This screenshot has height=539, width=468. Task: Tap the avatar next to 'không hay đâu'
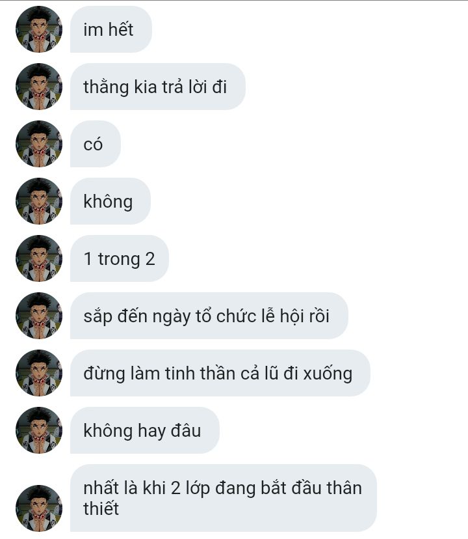point(39,430)
